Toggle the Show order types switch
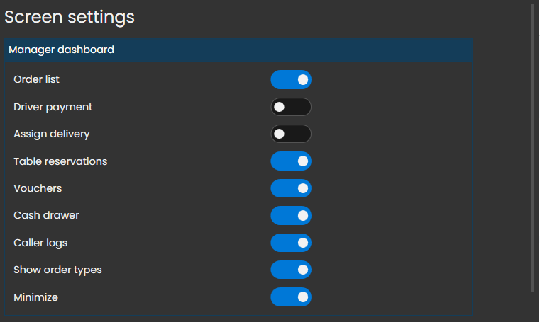Viewport: 540px width, 322px height. coord(291,270)
